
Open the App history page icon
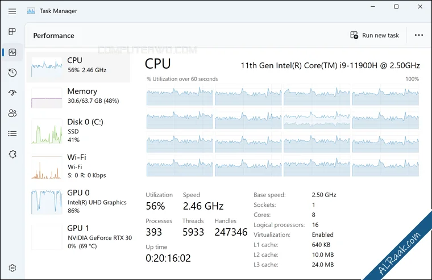coord(13,73)
